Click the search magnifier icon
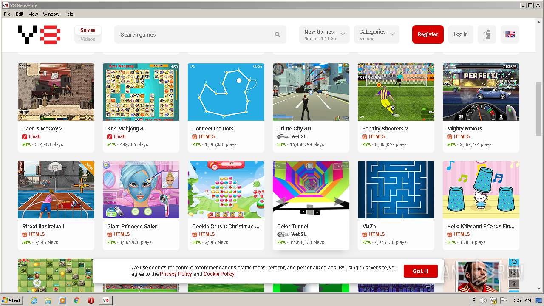The image size is (544, 306). [x=278, y=35]
